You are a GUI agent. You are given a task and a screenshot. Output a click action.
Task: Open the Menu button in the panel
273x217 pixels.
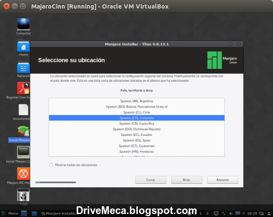click(x=10, y=213)
